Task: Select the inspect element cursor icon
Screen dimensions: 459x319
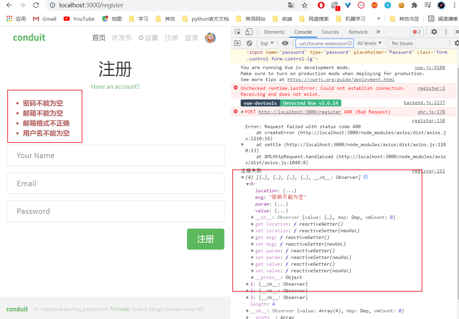Action: pos(238,32)
